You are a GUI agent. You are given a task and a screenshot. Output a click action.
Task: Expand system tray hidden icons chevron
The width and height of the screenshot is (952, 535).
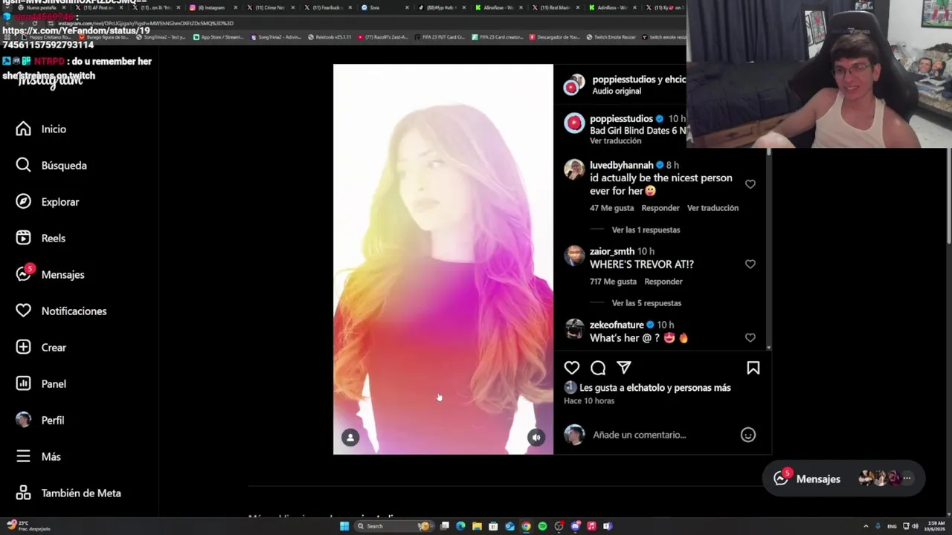pyautogui.click(x=866, y=526)
